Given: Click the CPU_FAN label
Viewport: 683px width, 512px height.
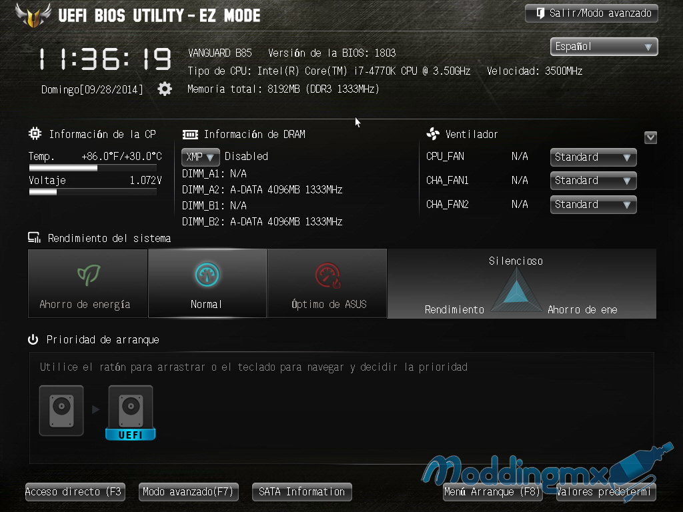Looking at the screenshot, I should click(x=445, y=156).
